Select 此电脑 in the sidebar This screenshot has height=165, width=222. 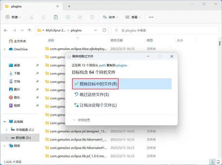pos(16,121)
